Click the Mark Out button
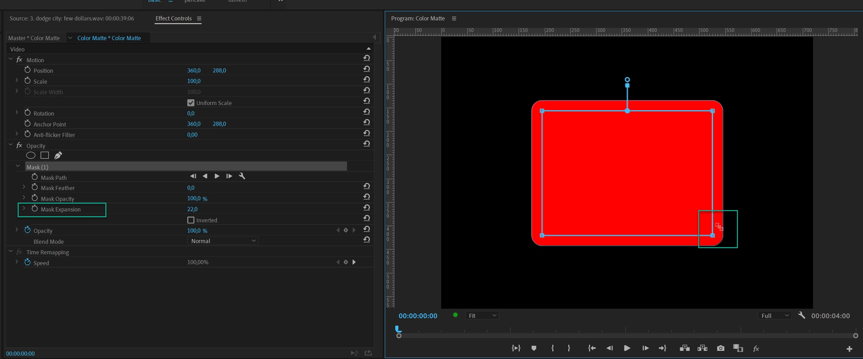This screenshot has height=359, width=863. 569,348
